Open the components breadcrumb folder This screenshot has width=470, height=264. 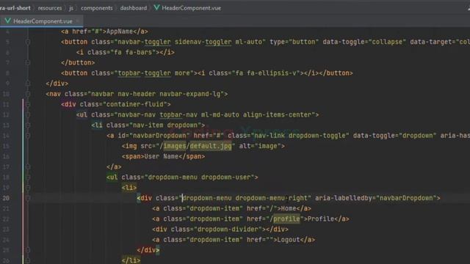point(96,8)
